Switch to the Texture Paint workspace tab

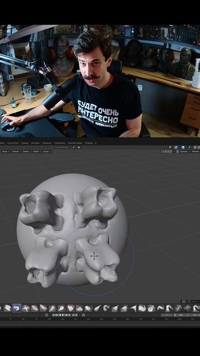[12, 144]
